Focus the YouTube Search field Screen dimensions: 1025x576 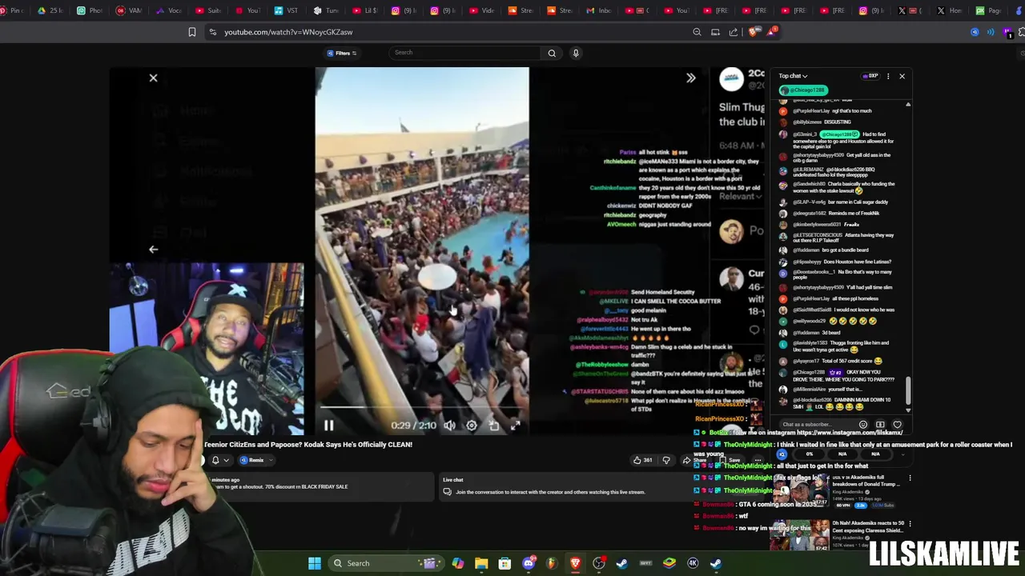464,53
